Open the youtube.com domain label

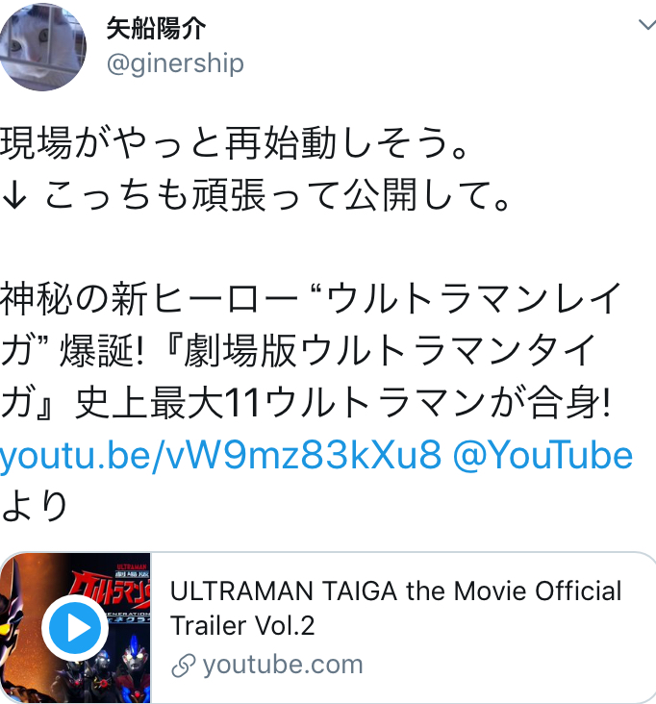point(283,665)
